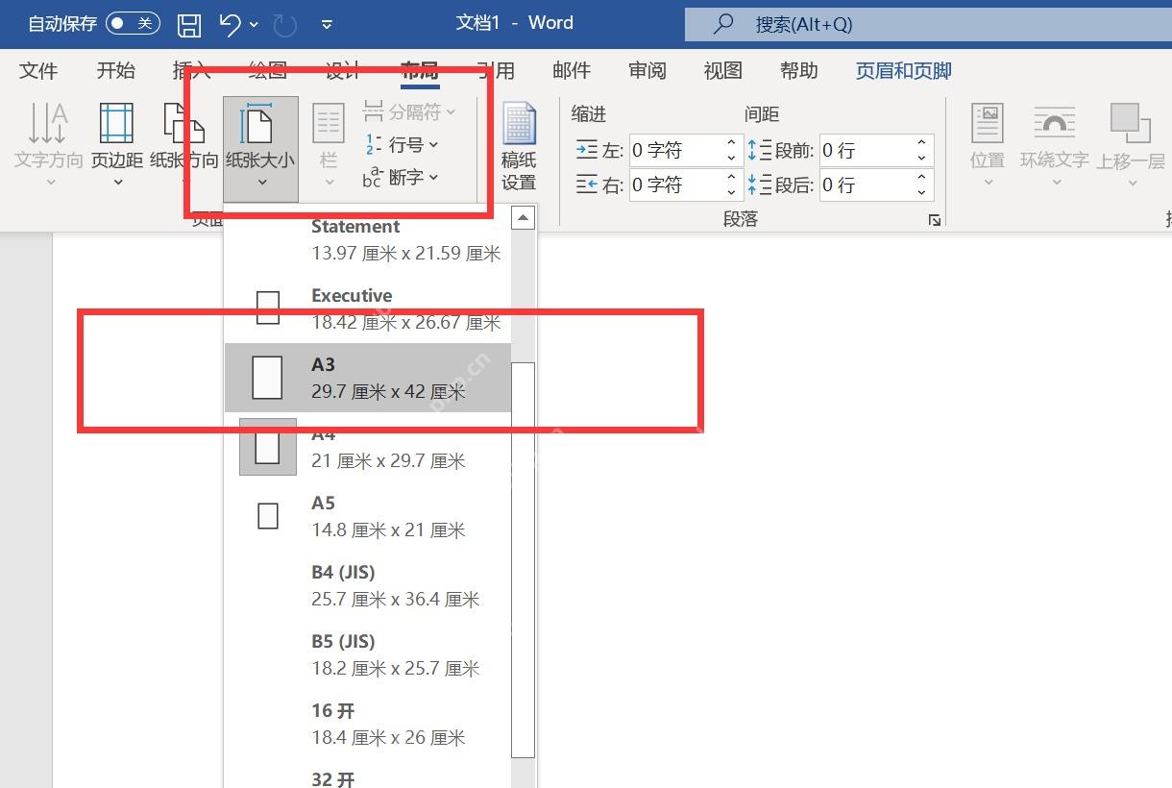
Task: Switch to the 开始 tab
Action: point(115,71)
